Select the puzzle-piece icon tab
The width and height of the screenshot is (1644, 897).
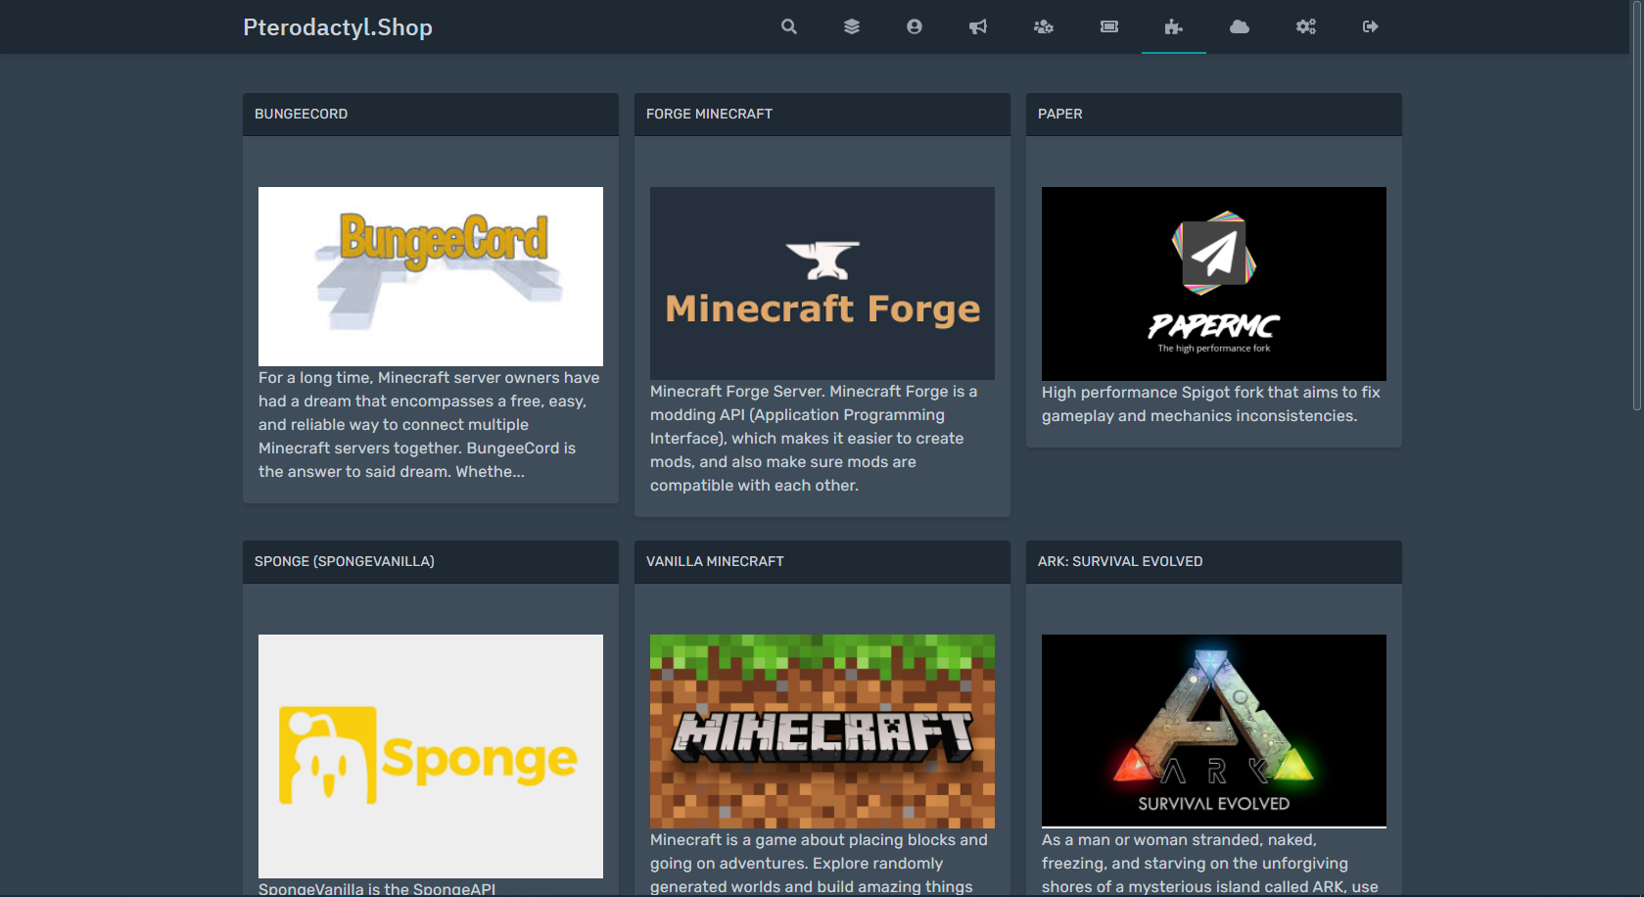click(x=1173, y=26)
